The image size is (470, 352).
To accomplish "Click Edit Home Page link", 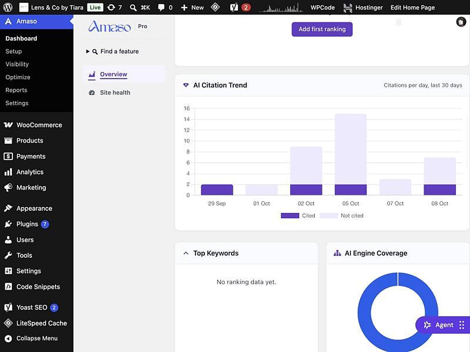I will pos(412,7).
